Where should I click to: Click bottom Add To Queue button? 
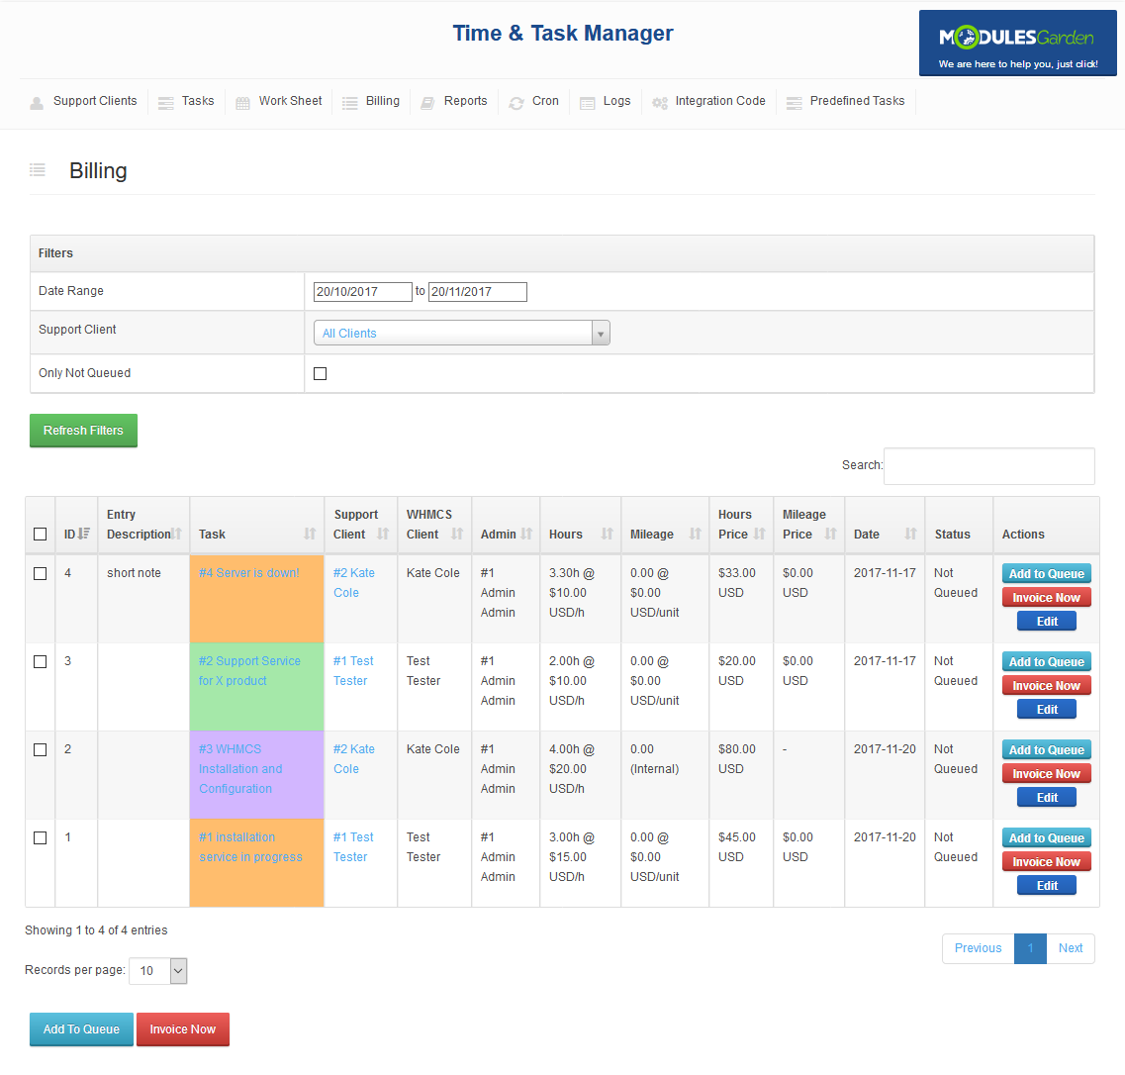[81, 1029]
